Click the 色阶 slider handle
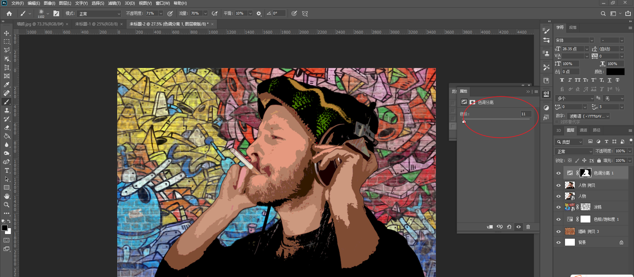This screenshot has width=634, height=277. pyautogui.click(x=464, y=121)
